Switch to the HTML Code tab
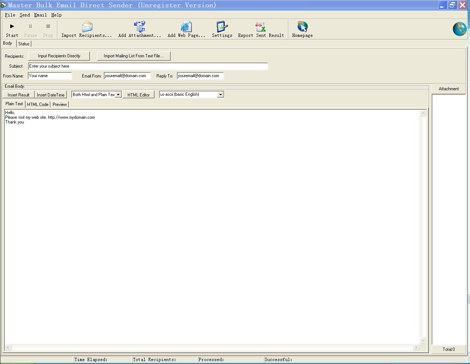Screen dimensions: 470x364 [38, 105]
